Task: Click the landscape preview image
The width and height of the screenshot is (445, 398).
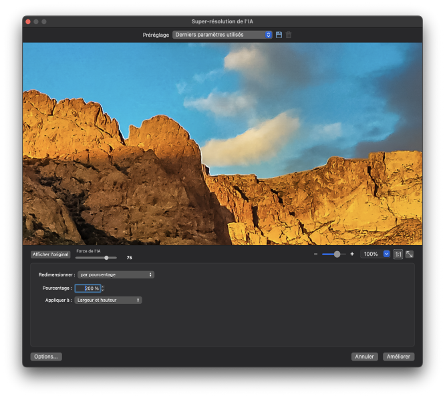Action: 222,144
